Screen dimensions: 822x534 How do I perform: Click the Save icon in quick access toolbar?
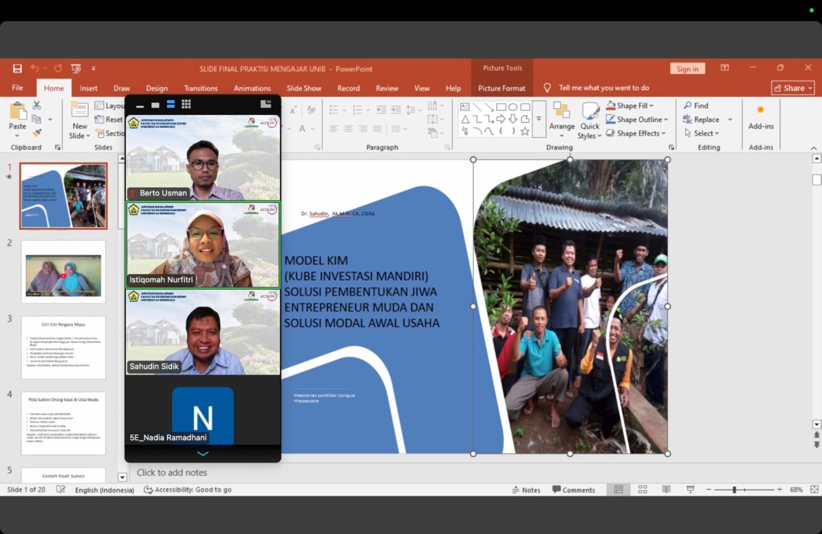pyautogui.click(x=17, y=68)
